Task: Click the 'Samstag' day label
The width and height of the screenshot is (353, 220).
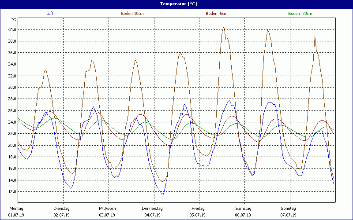Action: point(243,209)
